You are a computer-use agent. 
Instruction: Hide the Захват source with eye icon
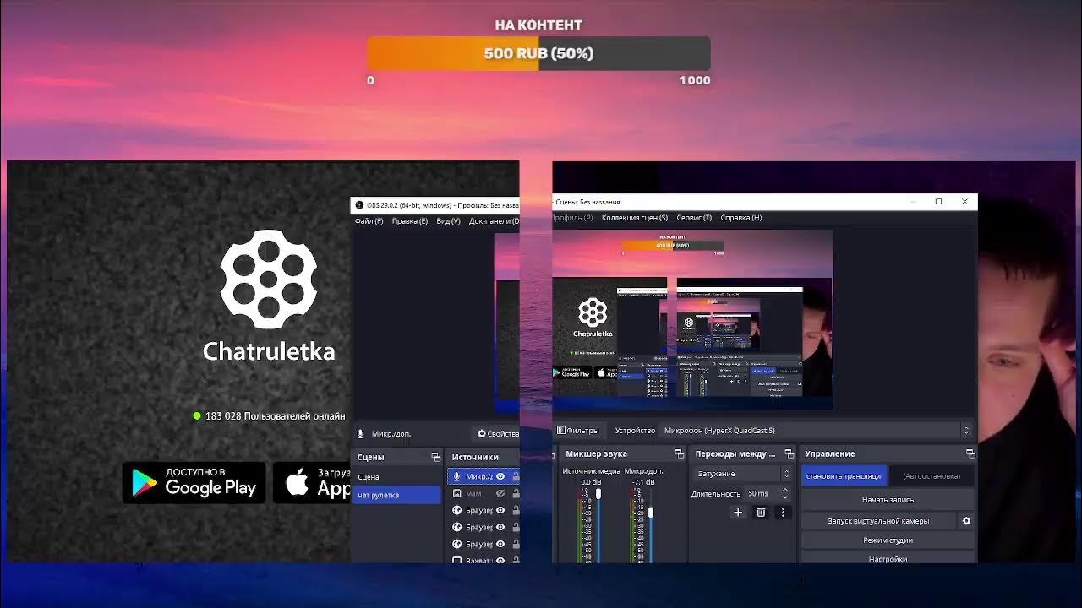500,560
